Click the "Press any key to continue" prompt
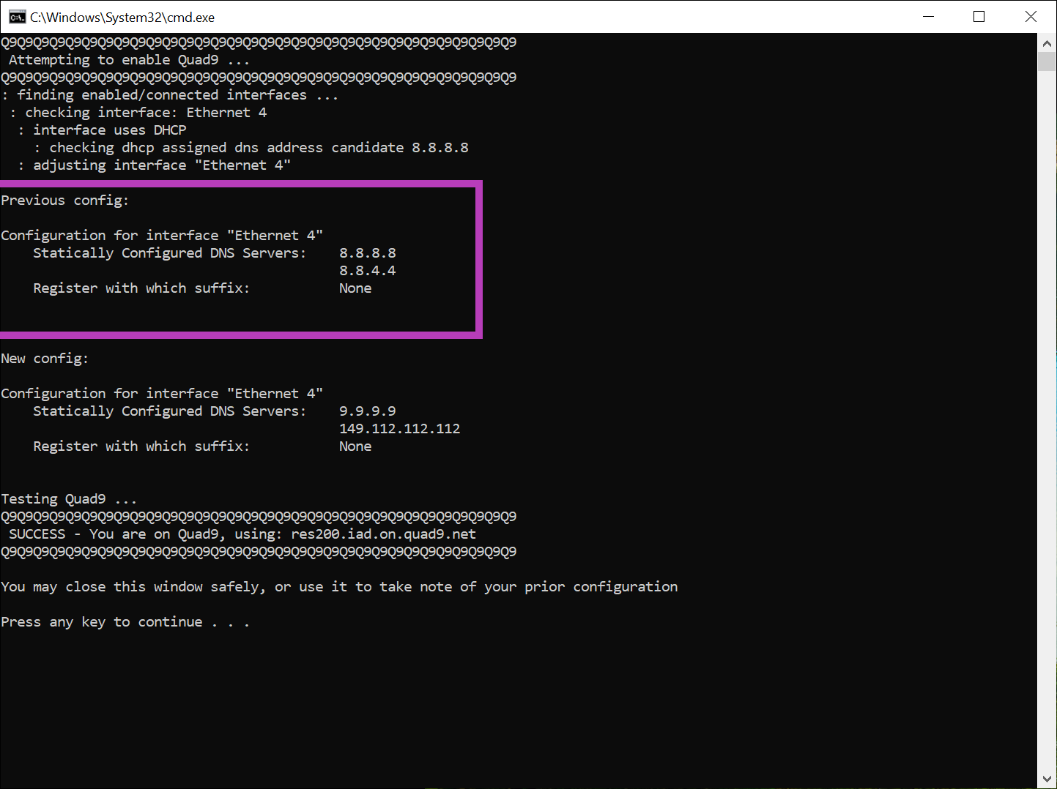Image resolution: width=1057 pixels, height=789 pixels. coord(125,622)
